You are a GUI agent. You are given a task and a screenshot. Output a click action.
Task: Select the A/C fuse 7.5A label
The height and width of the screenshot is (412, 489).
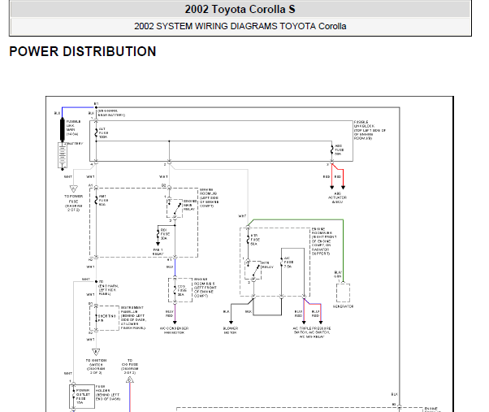click(288, 262)
